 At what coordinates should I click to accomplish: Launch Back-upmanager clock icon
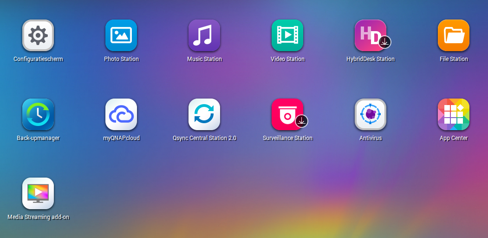click(38, 114)
